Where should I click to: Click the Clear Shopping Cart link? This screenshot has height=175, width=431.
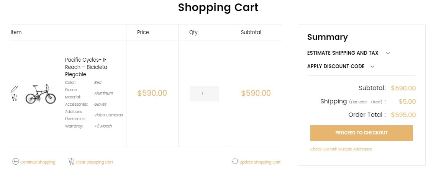click(94, 162)
